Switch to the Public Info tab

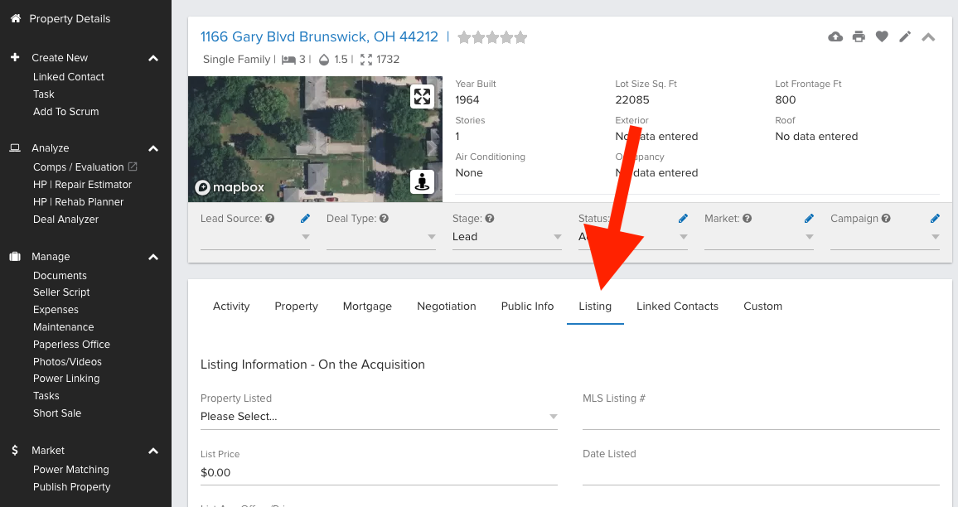pos(527,306)
